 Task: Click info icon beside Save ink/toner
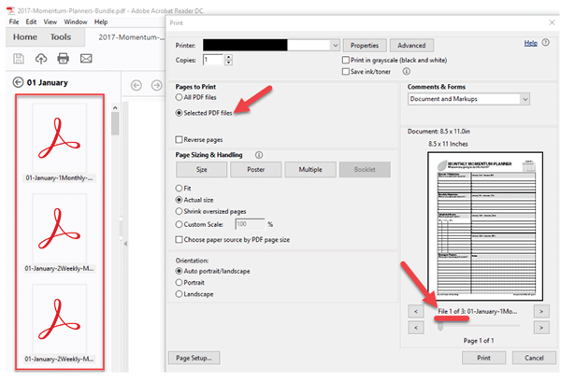(x=407, y=72)
